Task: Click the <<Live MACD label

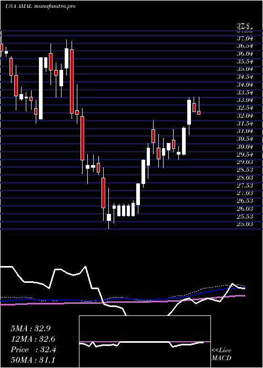Action: [x=221, y=354]
